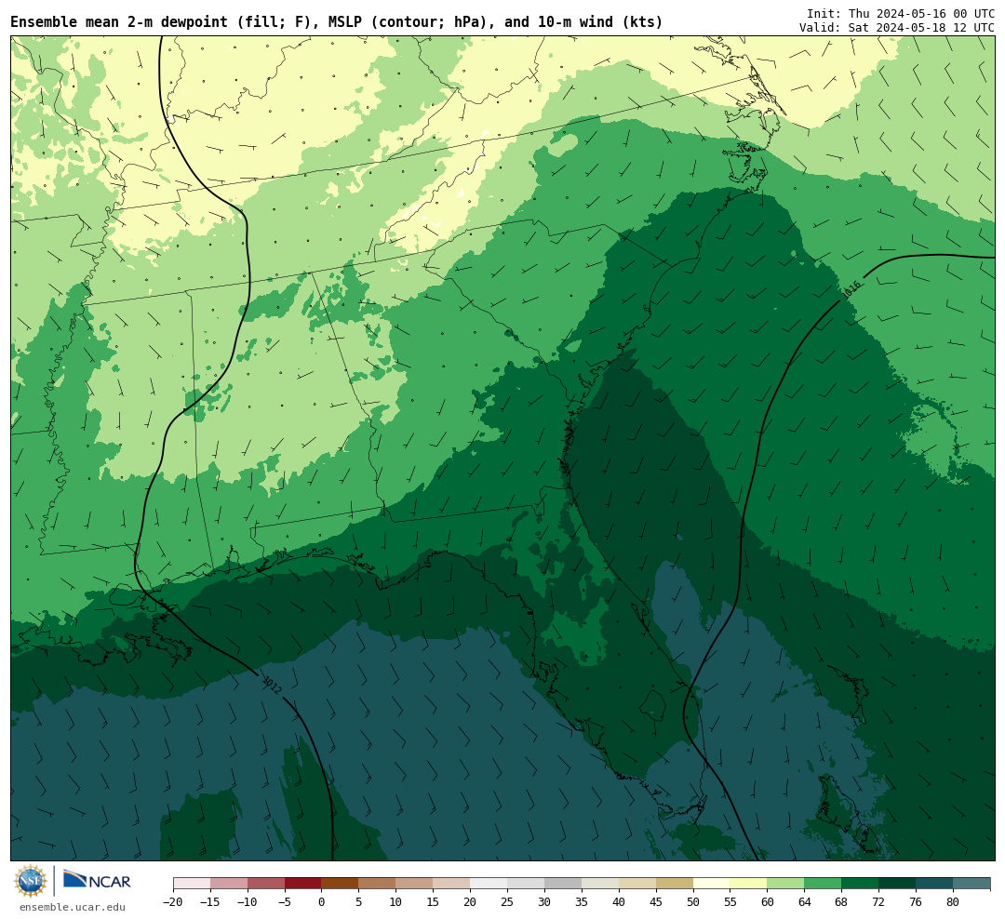Click the colorbar swatch between 60 and 64

pyautogui.click(x=785, y=884)
